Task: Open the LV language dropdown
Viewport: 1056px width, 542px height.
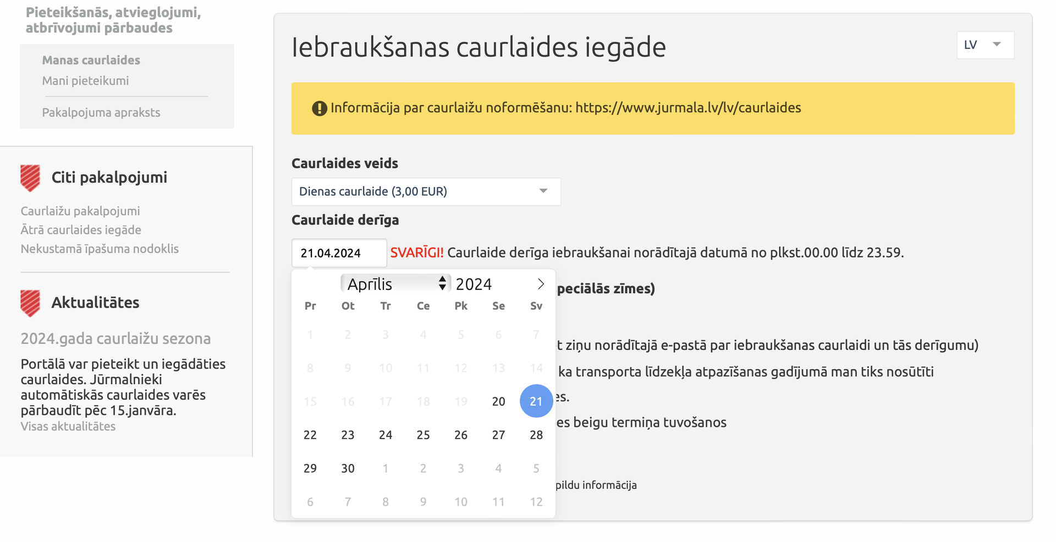Action: (x=986, y=45)
